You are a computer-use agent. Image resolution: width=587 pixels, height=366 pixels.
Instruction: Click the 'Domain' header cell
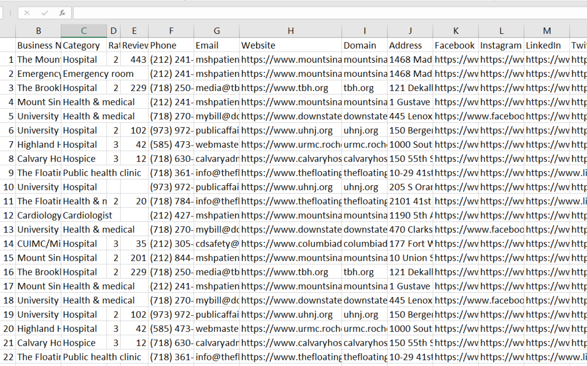click(365, 45)
